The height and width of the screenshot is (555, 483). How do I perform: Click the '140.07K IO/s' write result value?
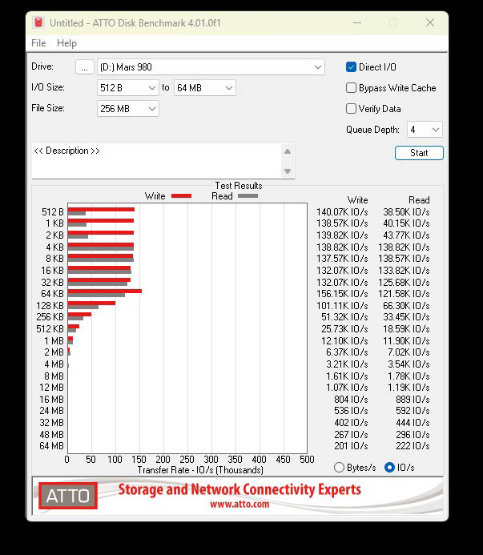342,212
